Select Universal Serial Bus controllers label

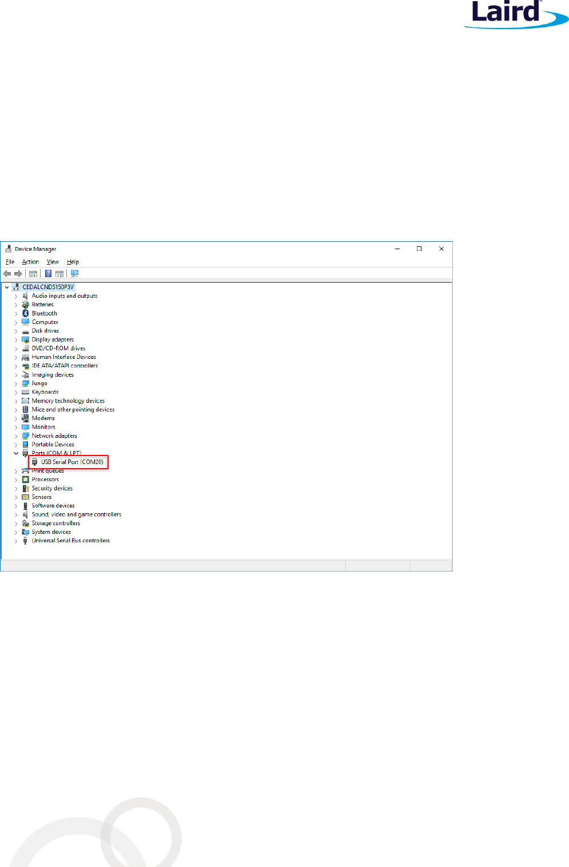(71, 541)
